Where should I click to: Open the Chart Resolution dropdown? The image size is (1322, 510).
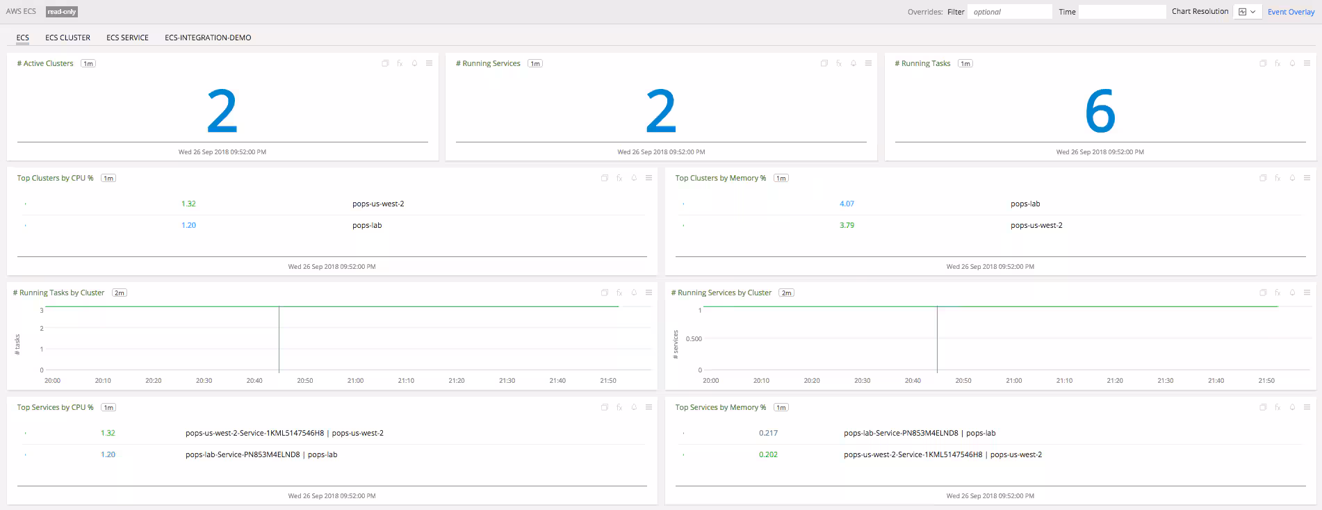(1247, 12)
